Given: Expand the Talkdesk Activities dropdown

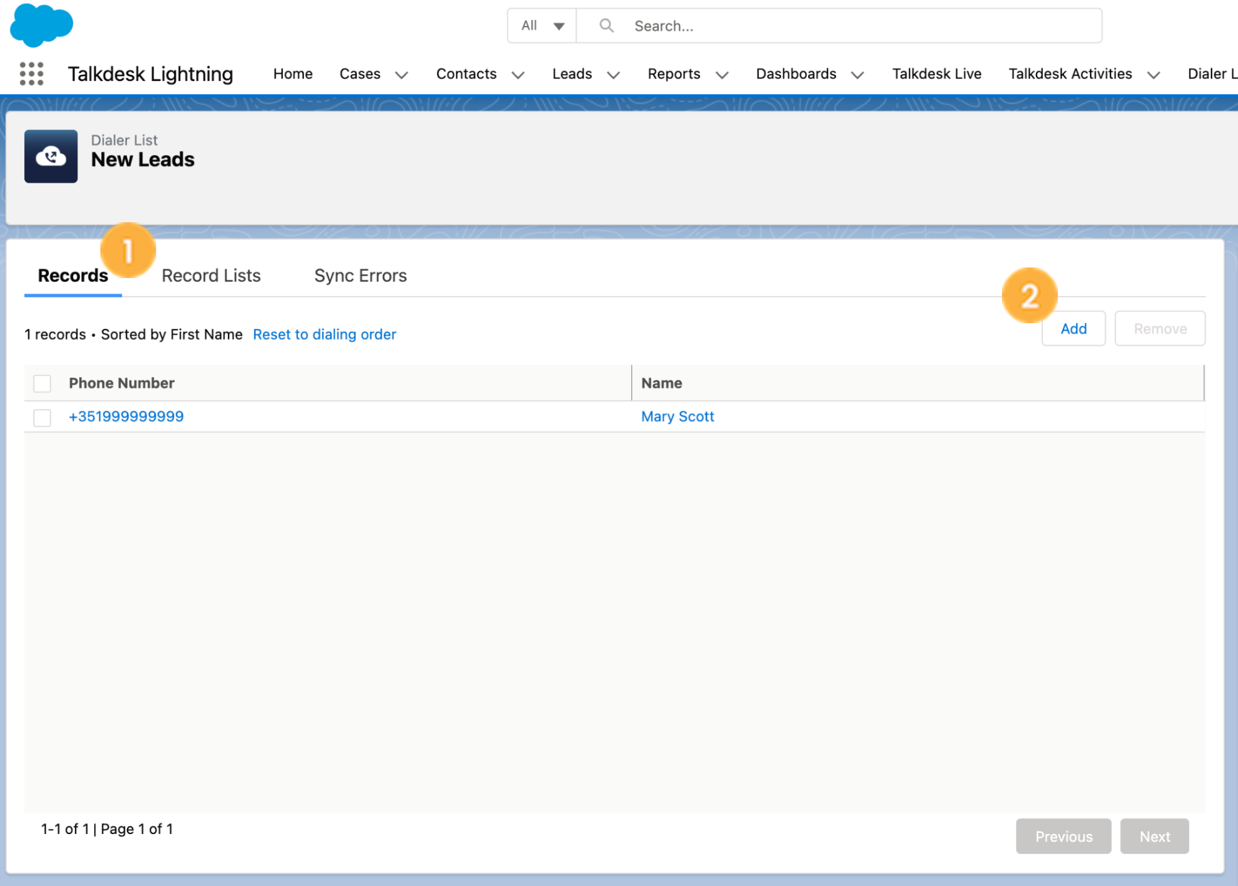Looking at the screenshot, I should (1153, 75).
